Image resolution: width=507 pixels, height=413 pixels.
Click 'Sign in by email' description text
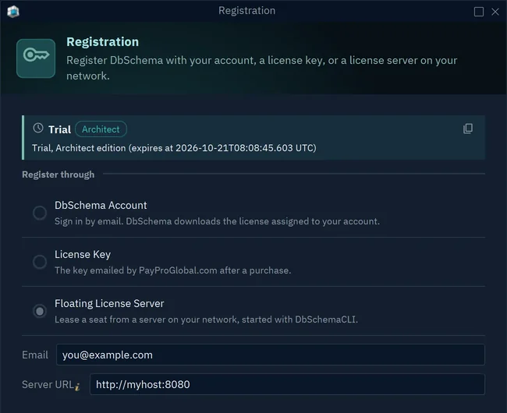click(x=217, y=221)
